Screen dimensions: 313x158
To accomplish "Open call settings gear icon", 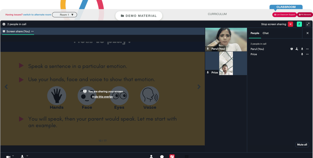I will coord(4,24).
